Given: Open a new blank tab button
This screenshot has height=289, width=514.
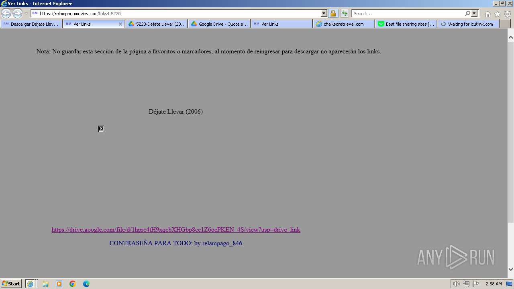Looking at the screenshot, I should [x=505, y=24].
